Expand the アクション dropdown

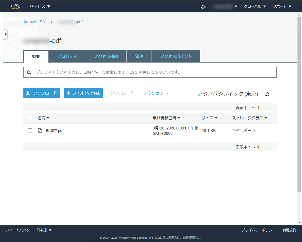click(156, 93)
